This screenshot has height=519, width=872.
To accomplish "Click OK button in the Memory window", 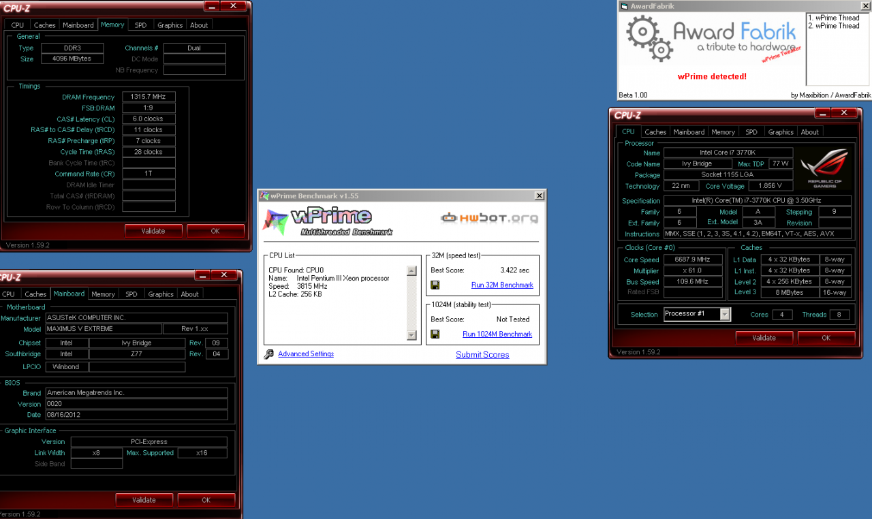I will coord(215,231).
